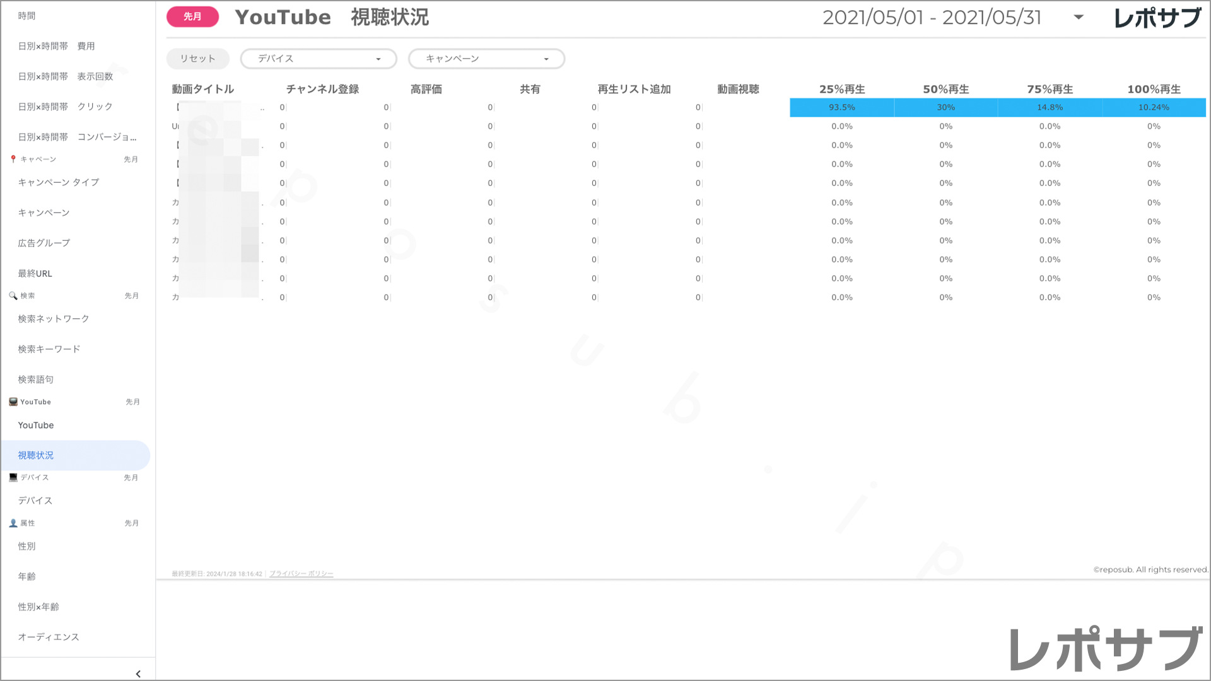The image size is (1211, 681).
Task: Click the デバイス monitor icon in sidebar
Action: click(12, 477)
